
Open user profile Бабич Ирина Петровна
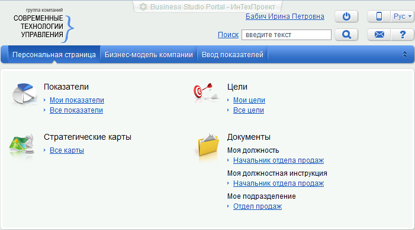tap(285, 17)
